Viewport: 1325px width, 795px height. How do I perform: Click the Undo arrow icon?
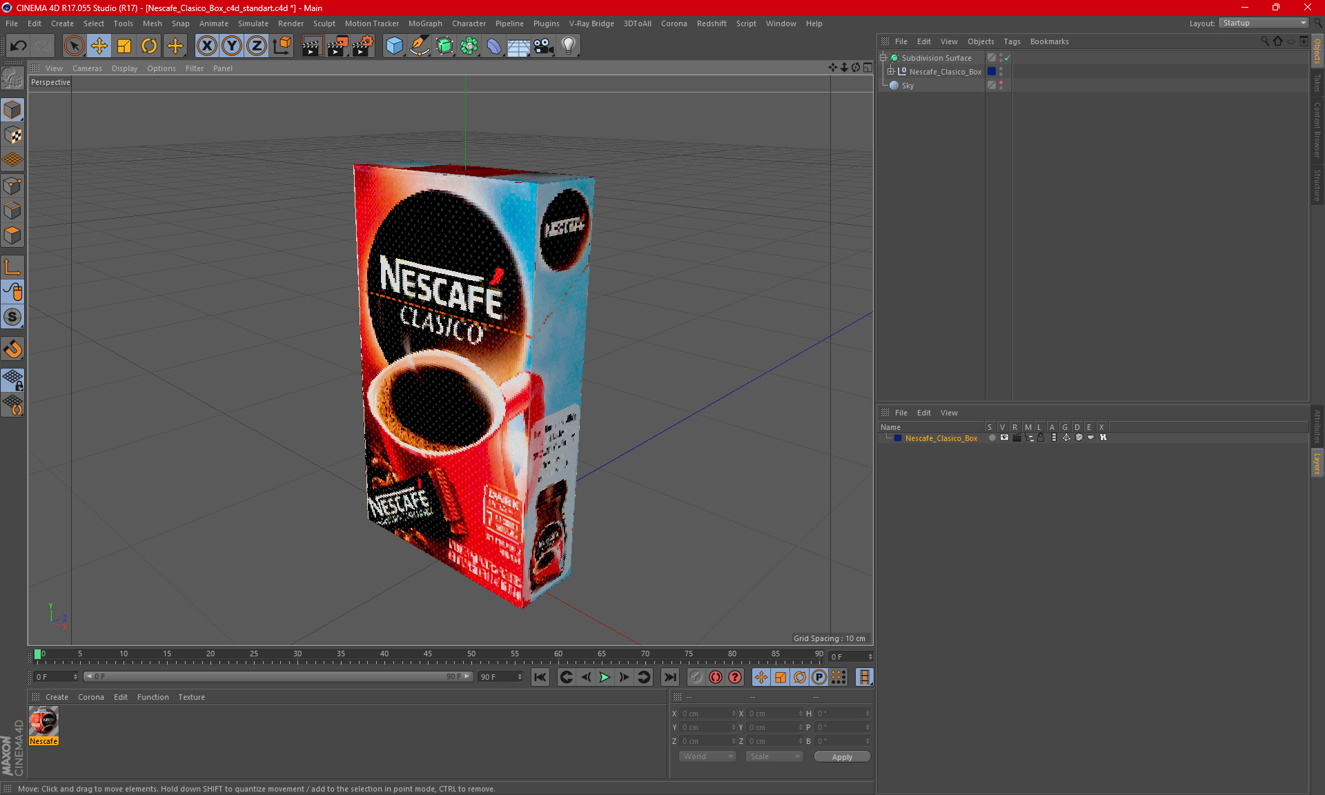(19, 46)
